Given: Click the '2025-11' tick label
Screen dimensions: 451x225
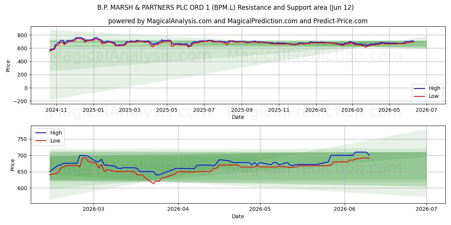Looking at the screenshot, I should point(279,110).
